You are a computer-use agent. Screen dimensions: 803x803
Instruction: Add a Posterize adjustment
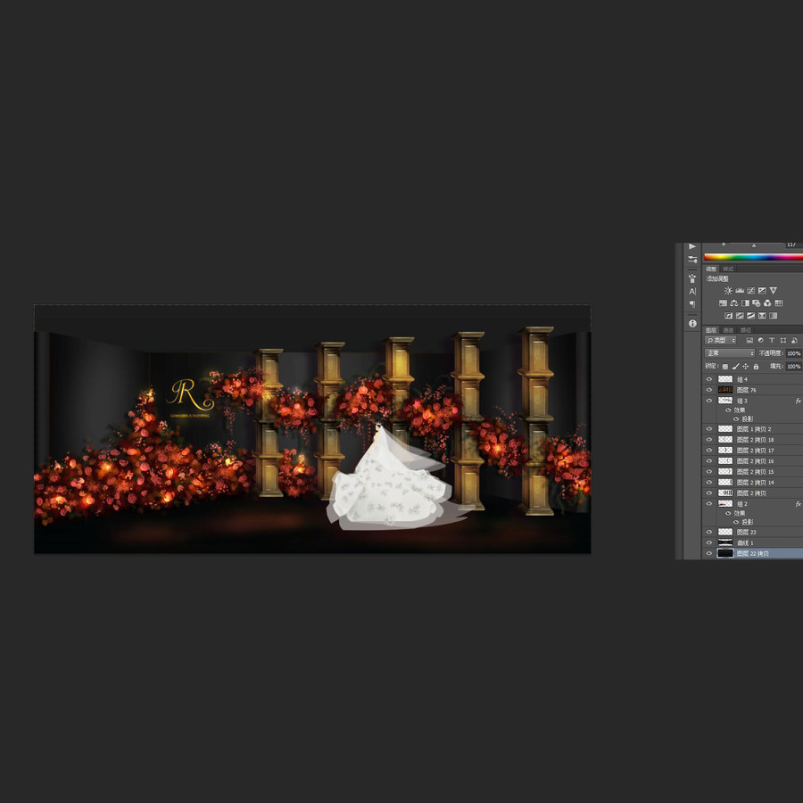pyautogui.click(x=740, y=316)
